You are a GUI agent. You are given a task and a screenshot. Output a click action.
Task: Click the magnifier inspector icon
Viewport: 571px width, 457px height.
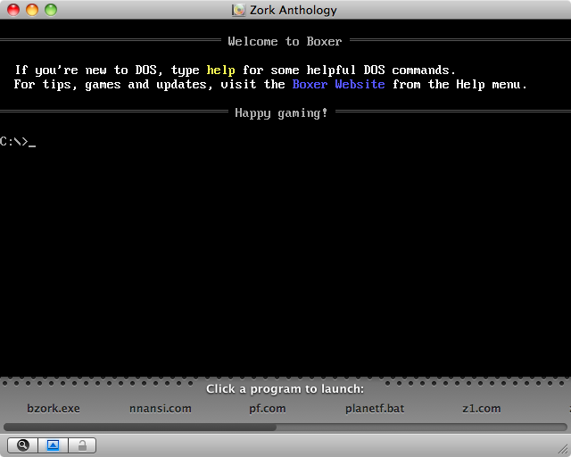[x=22, y=445]
